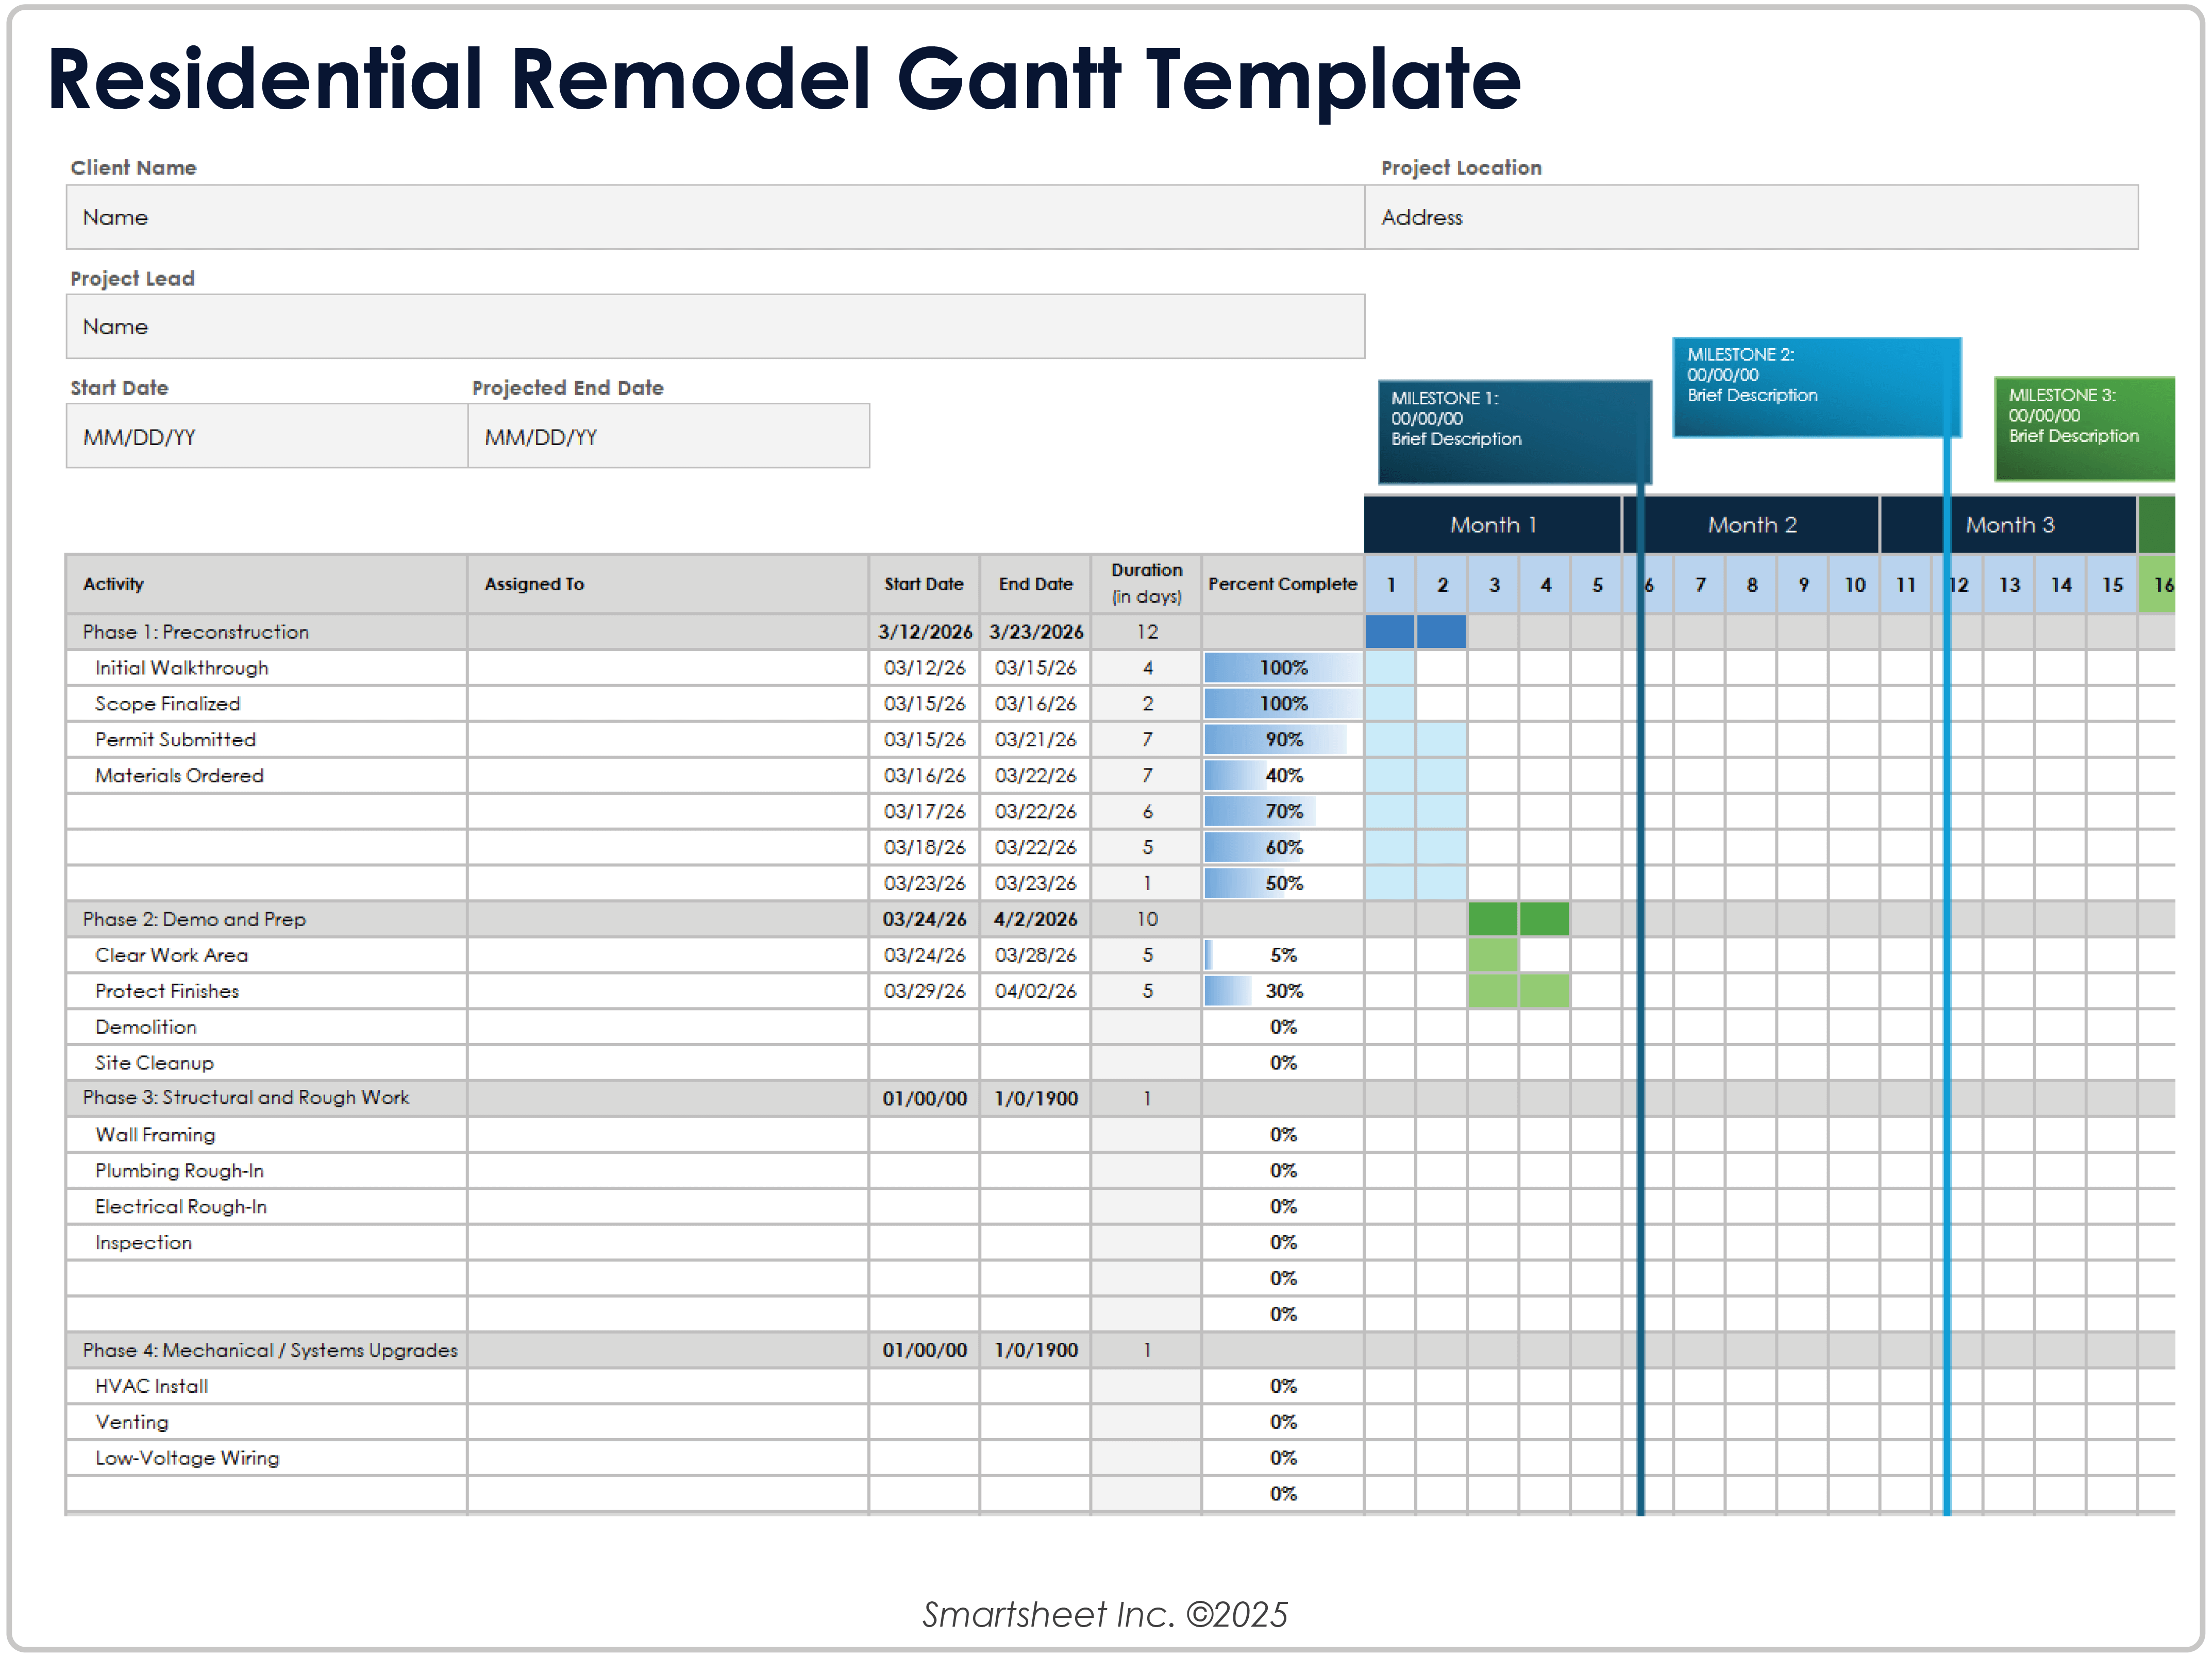
Task: Click end date 03/21/26 for Permit Submitted
Action: tap(1035, 740)
